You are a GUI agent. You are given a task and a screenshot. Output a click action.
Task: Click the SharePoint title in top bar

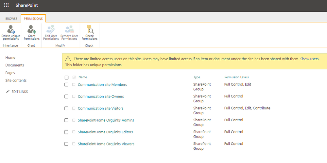(27, 5)
